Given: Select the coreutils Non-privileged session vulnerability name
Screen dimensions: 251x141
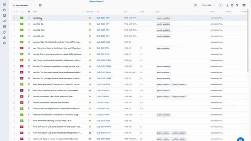Looking at the screenshot, I should click(x=57, y=108).
